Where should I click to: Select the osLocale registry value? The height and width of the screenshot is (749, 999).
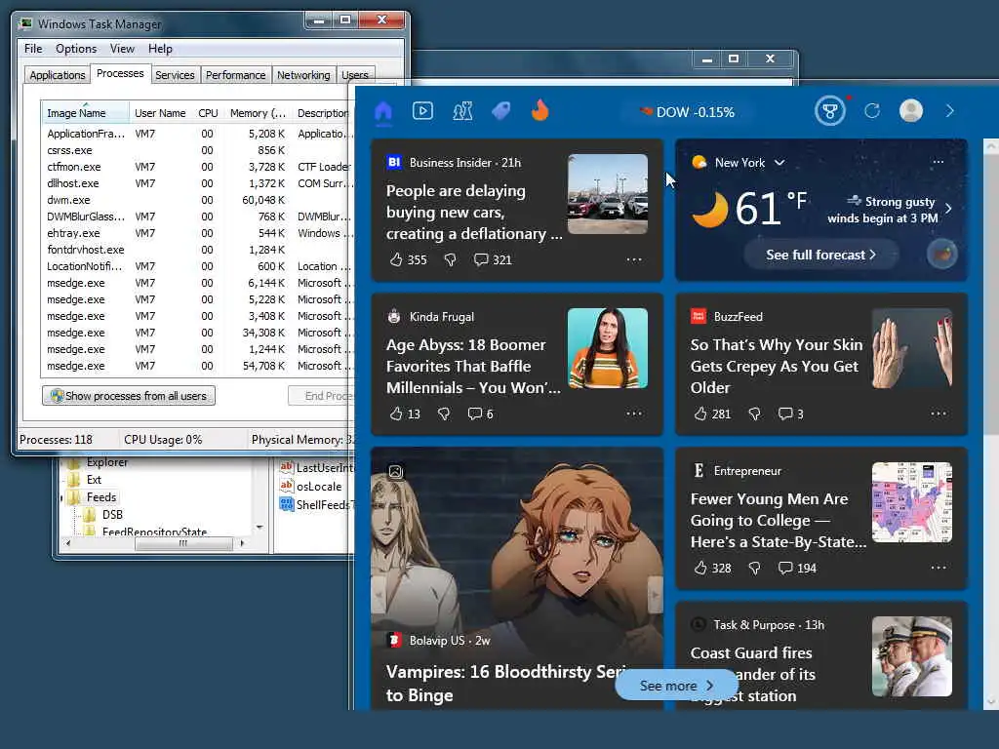tap(319, 487)
